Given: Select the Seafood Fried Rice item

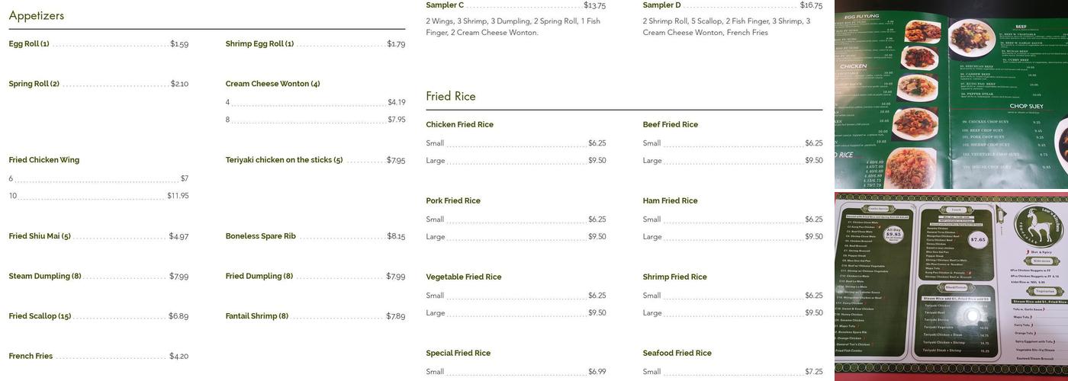Looking at the screenshot, I should [677, 354].
